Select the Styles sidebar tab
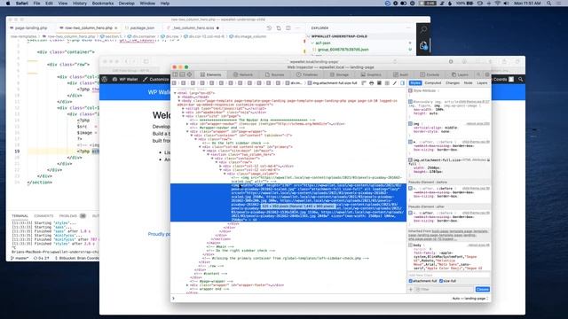 [x=415, y=83]
